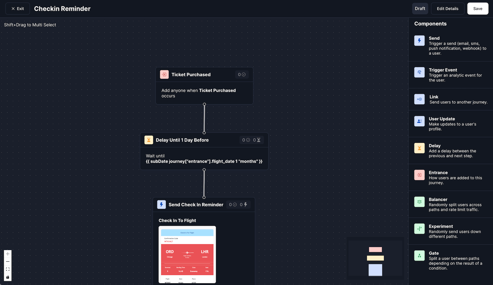The width and height of the screenshot is (493, 285).
Task: Click the Gate component title
Action: tap(434, 253)
